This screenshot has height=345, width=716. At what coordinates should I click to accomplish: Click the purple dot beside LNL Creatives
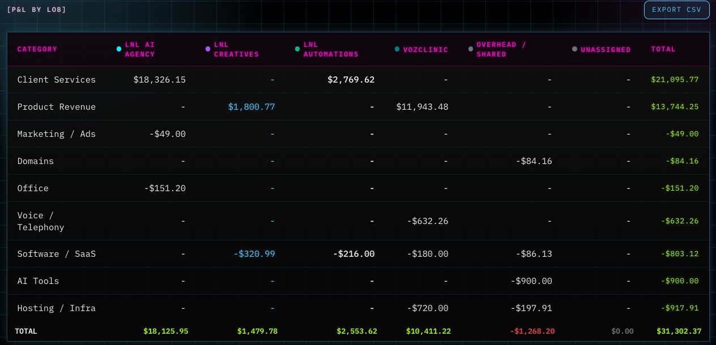pyautogui.click(x=208, y=49)
